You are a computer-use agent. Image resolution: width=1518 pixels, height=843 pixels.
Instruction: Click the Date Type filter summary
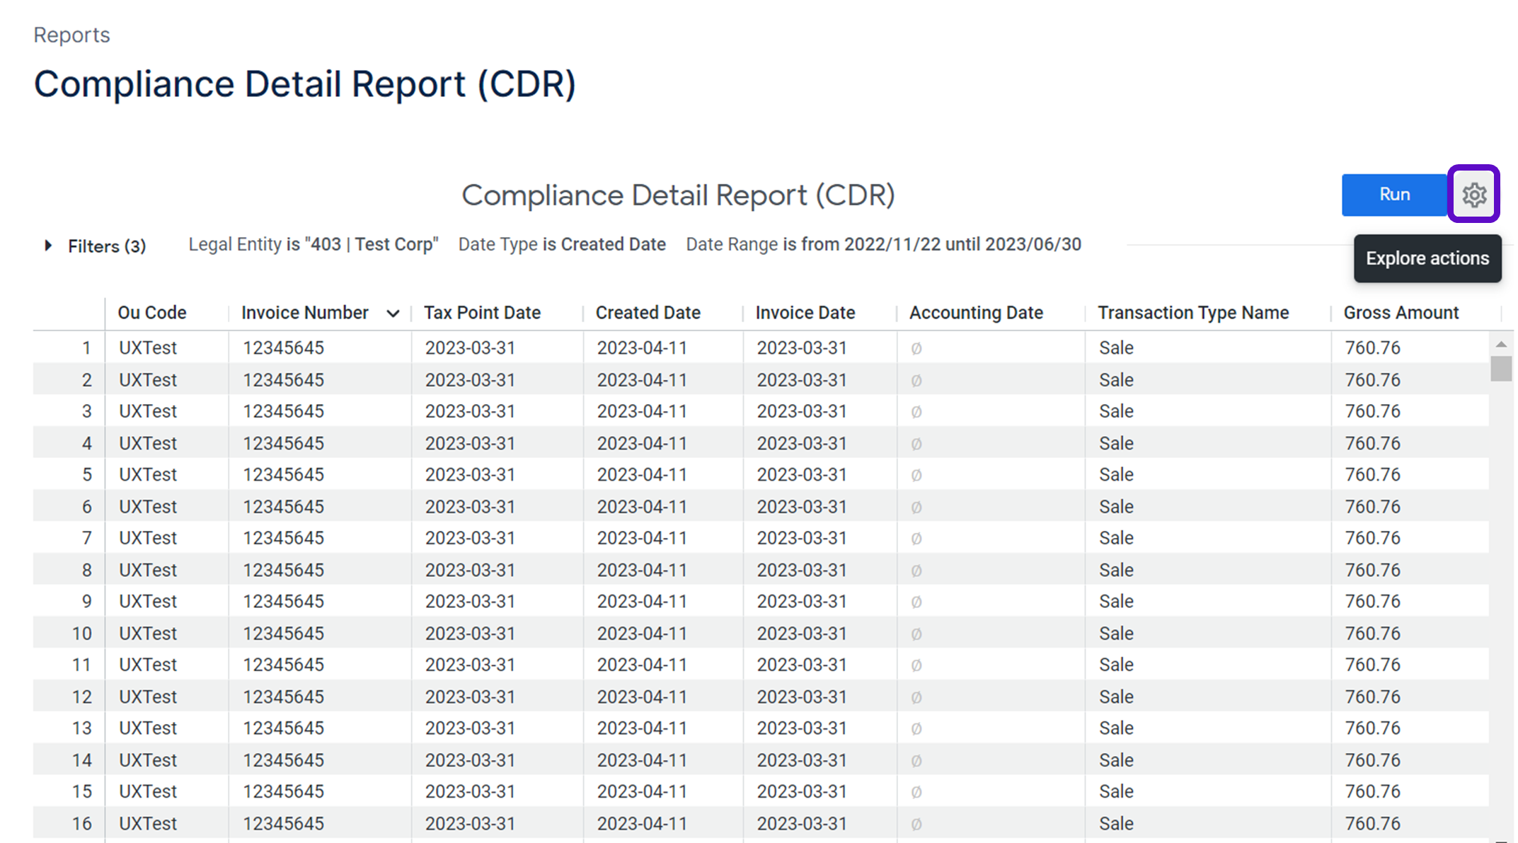pyautogui.click(x=561, y=245)
